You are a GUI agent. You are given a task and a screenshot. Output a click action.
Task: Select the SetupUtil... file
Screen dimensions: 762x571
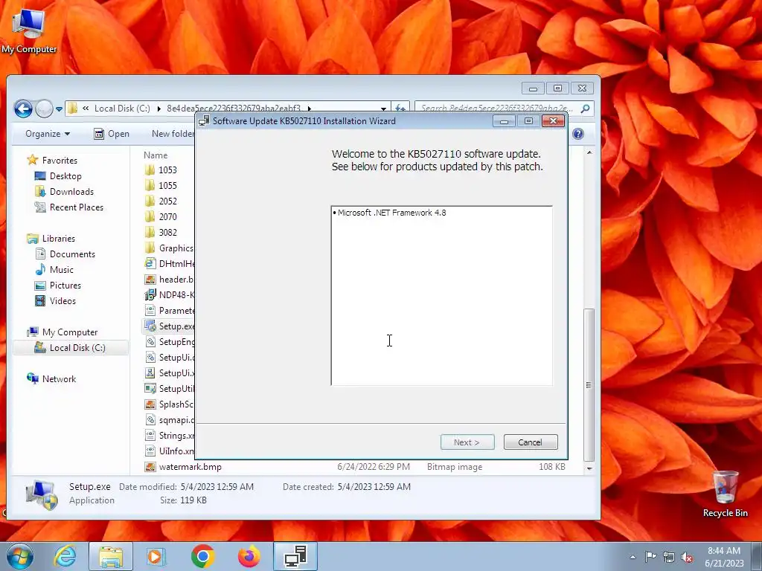click(169, 388)
